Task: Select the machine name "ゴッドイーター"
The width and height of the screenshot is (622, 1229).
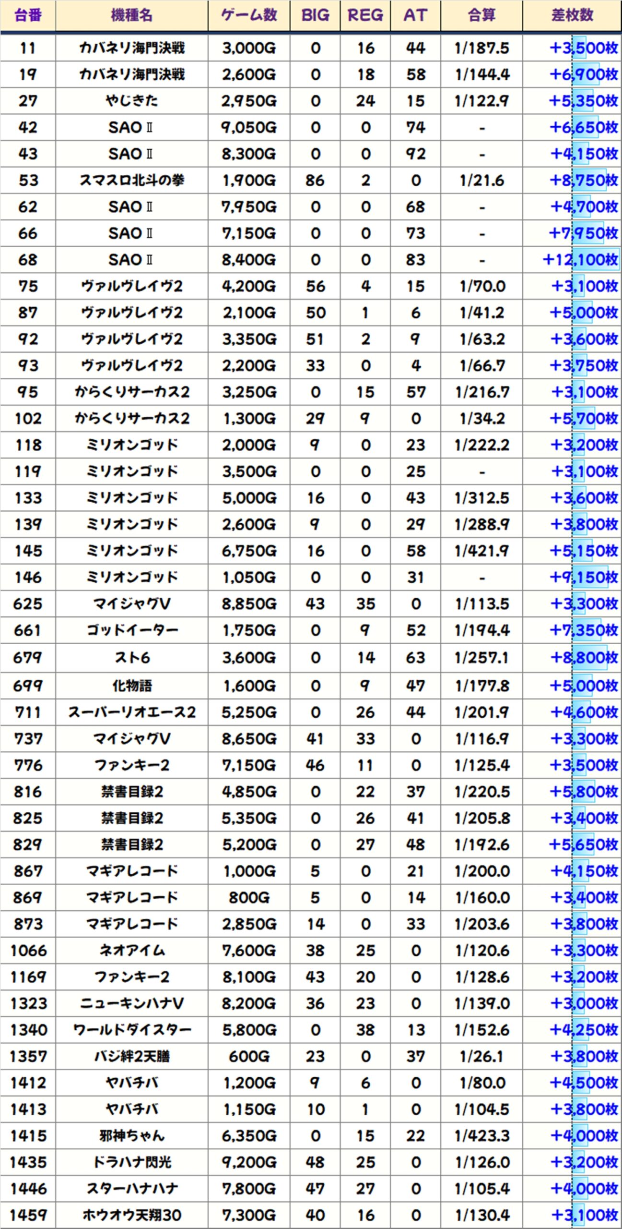Action: [x=131, y=630]
